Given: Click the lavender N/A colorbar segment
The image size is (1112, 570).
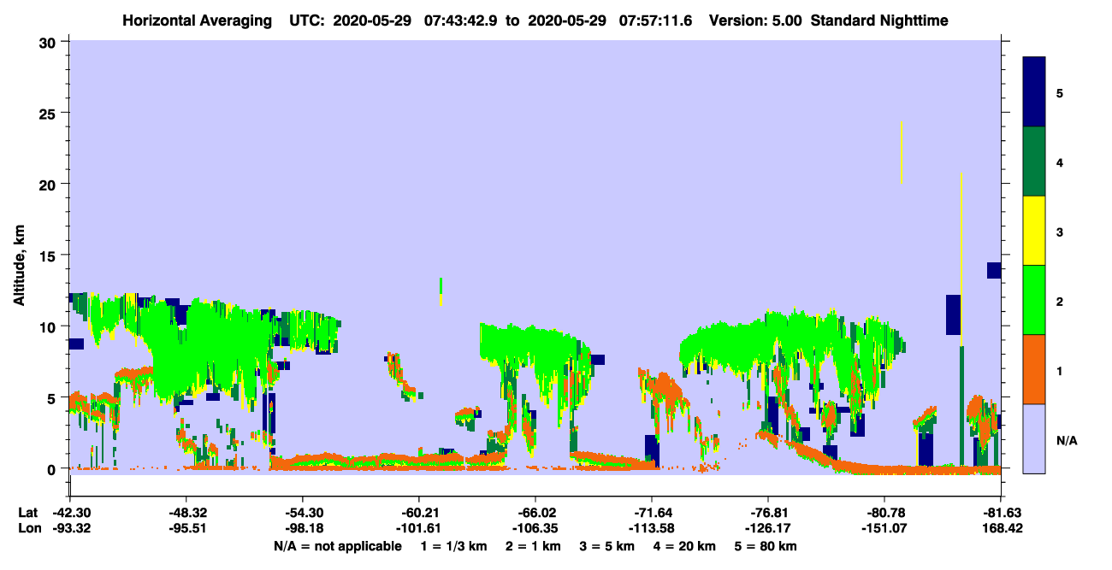Looking at the screenshot, I should pyautogui.click(x=1034, y=438).
